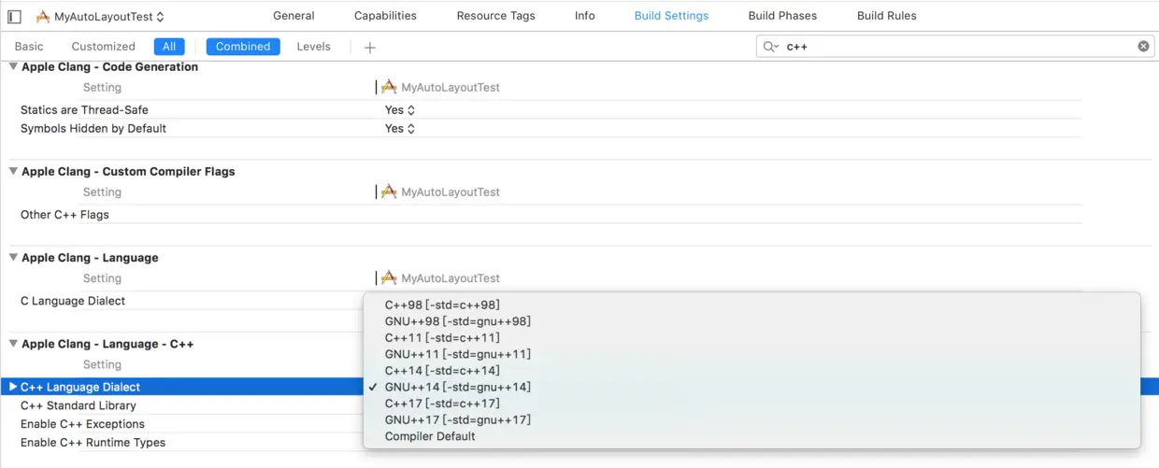The image size is (1159, 468).
Task: Select the Other C++ Flags setting
Action: 64,215
